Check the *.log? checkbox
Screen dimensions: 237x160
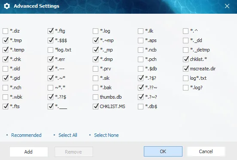coord(185,88)
